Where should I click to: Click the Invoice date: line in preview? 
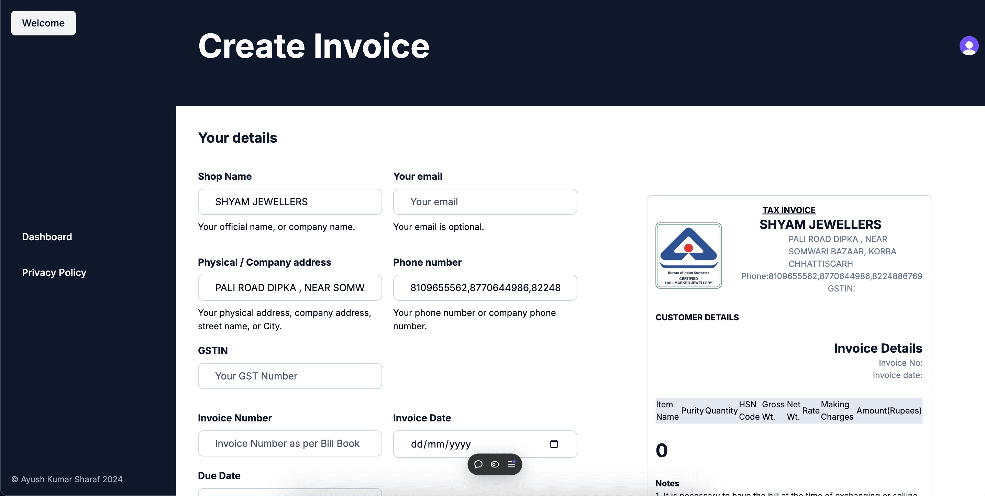coord(897,375)
